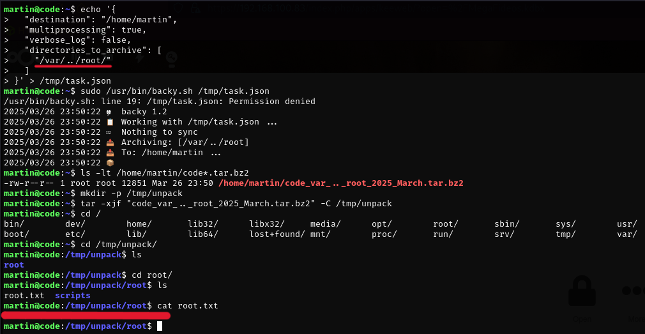Click the terminal cursor block at the last prompt

(x=160, y=326)
